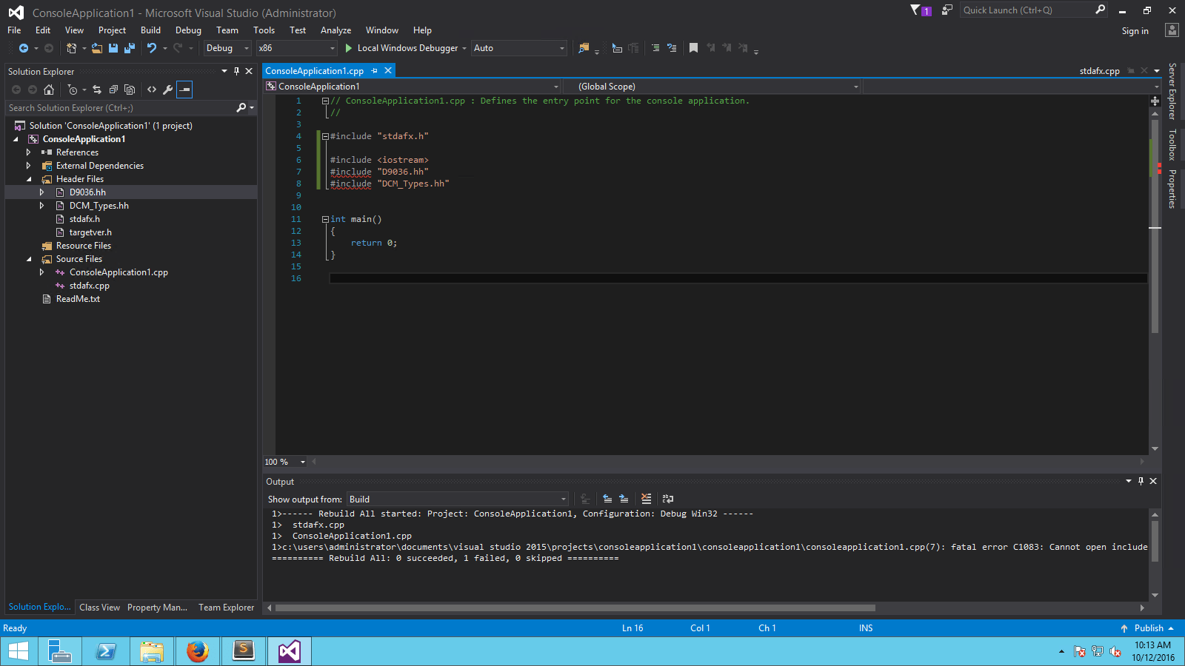1185x666 pixels.
Task: Click the split editor window handle
Action: pos(1155,101)
